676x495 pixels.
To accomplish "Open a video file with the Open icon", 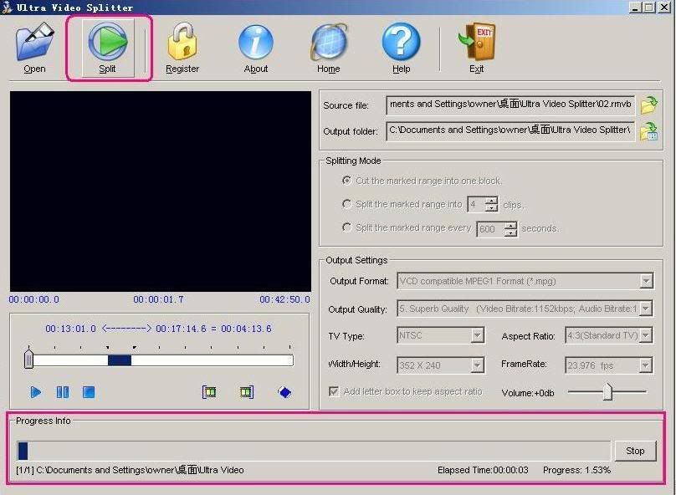I will [34, 48].
